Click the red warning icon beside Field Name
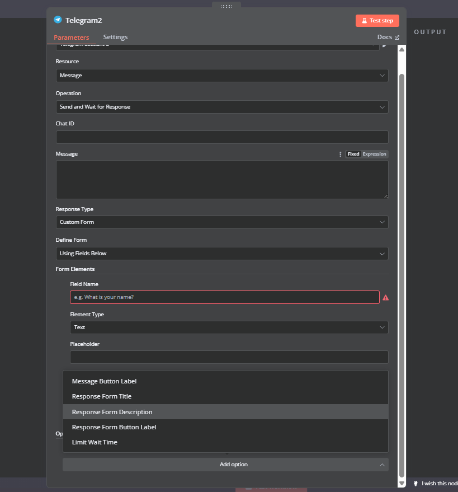Viewport: 458px width, 492px height. pos(386,298)
